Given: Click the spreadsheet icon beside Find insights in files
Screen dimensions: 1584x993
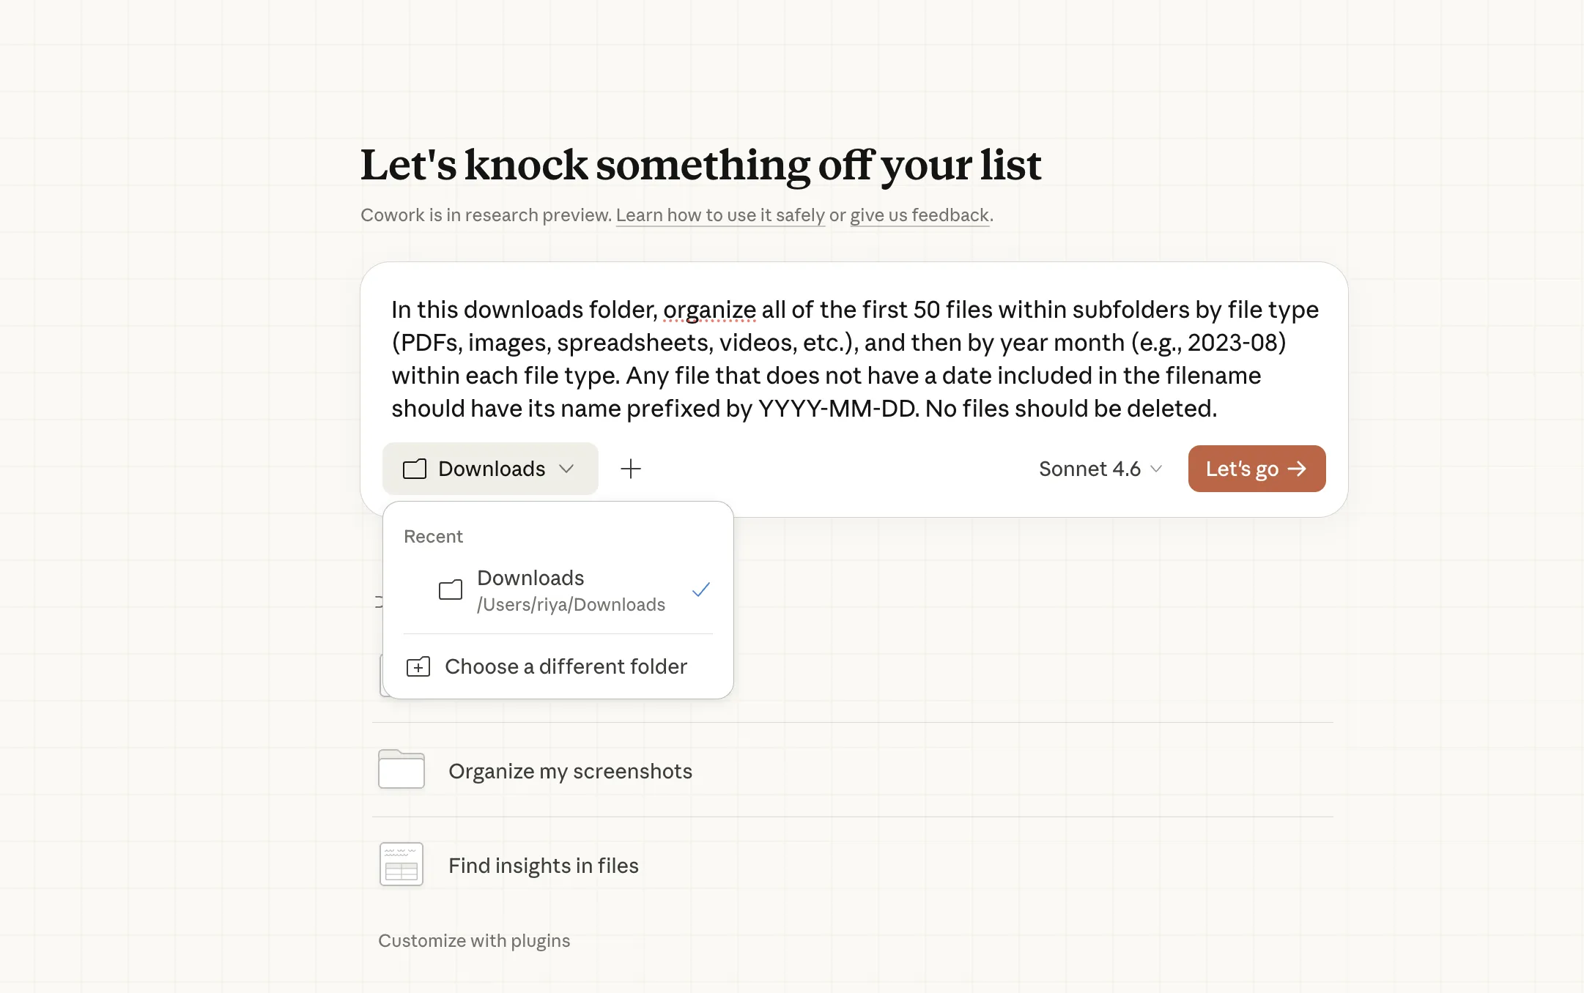Looking at the screenshot, I should (401, 865).
